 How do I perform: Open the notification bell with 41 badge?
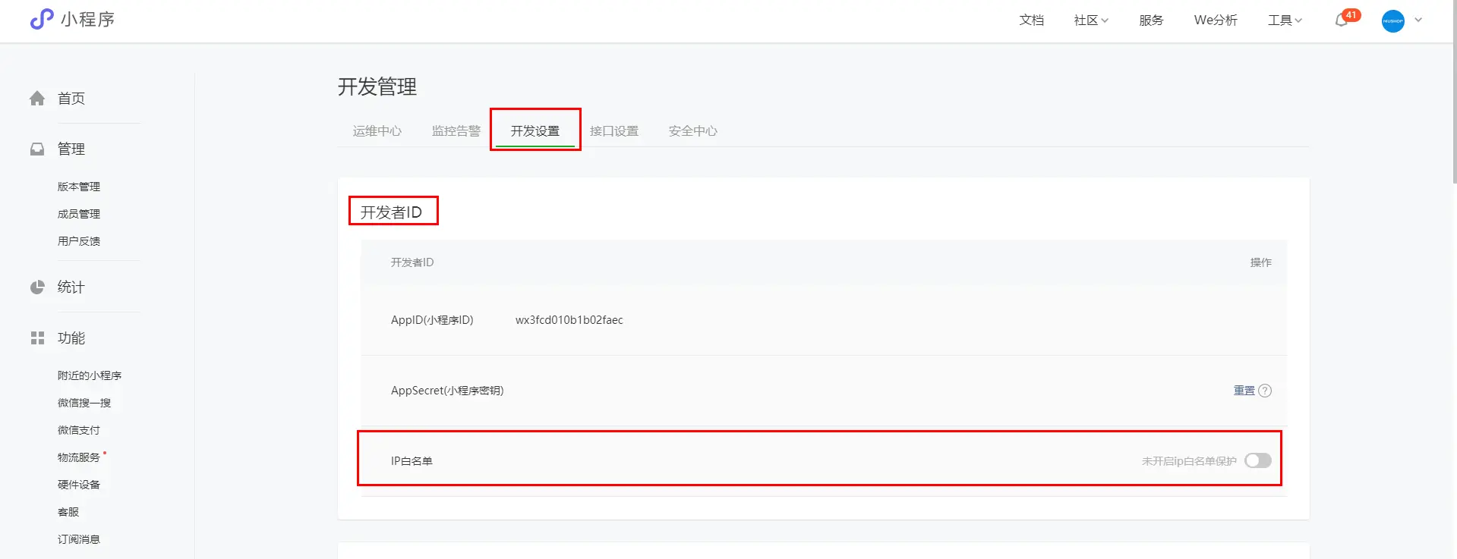pos(1342,20)
